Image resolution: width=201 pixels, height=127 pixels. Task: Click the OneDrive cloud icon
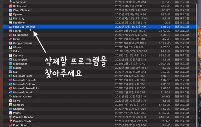point(10,109)
